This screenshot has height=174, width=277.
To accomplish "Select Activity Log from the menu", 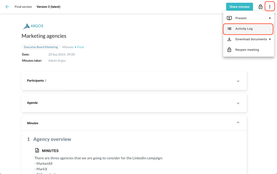I will coord(244,29).
